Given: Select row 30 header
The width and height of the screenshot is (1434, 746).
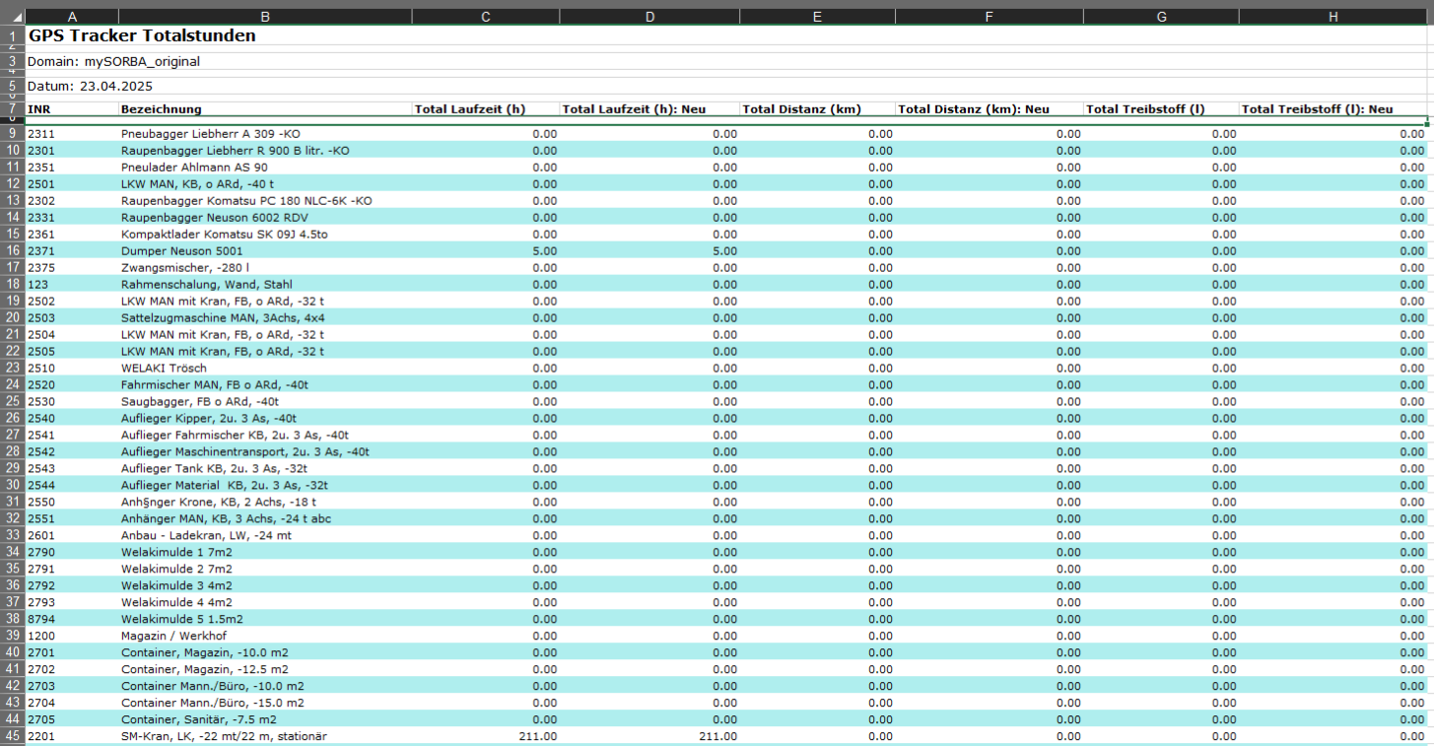Looking at the screenshot, I should pos(12,485).
